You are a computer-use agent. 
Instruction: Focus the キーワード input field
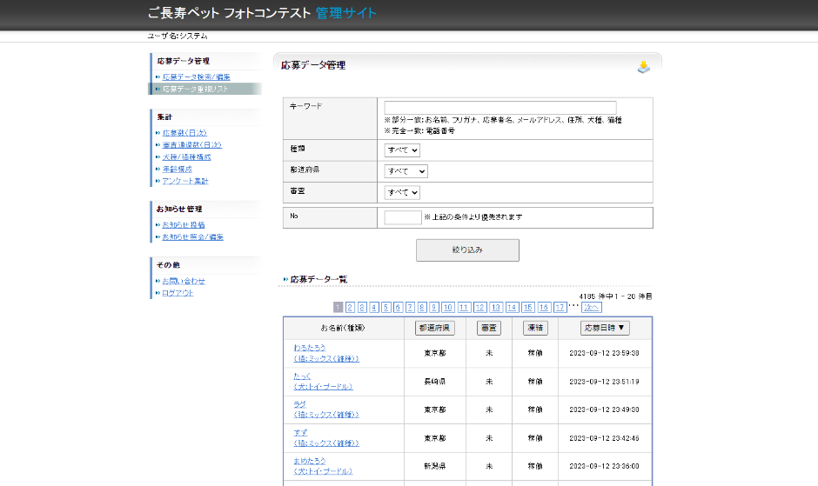(500, 108)
